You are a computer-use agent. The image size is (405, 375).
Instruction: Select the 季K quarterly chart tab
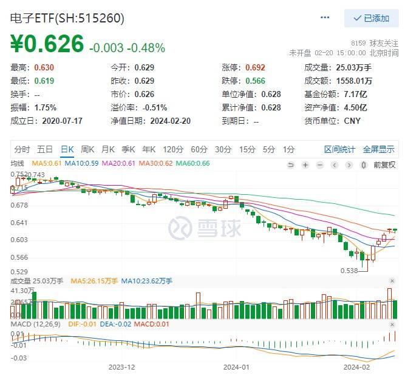click(x=128, y=149)
